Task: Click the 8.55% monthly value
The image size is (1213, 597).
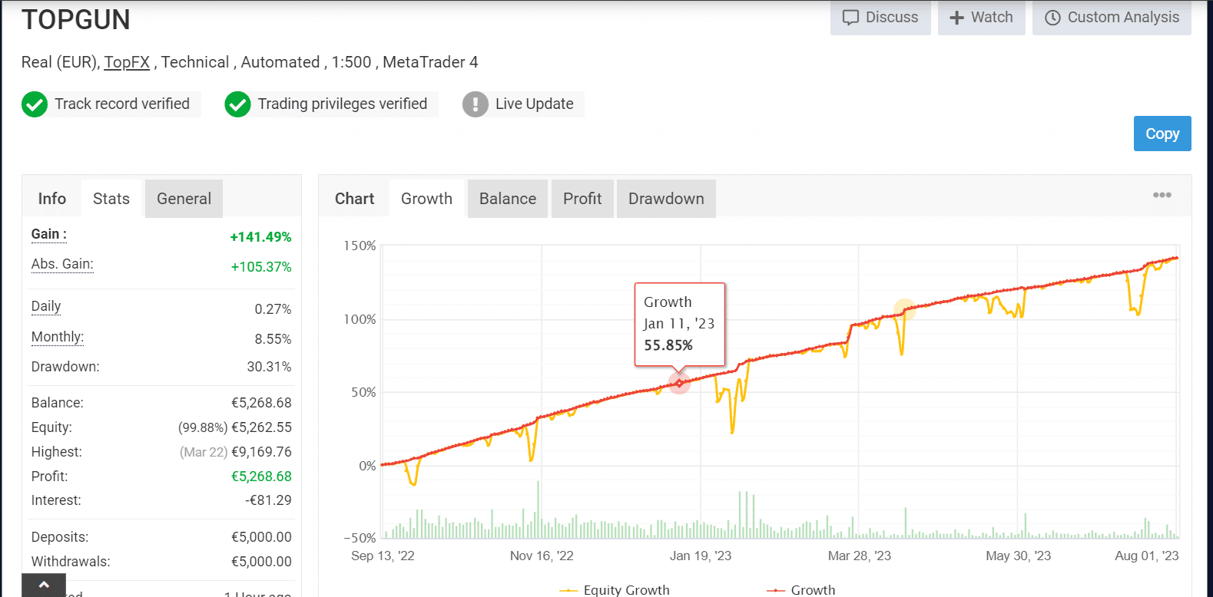Action: coord(273,339)
